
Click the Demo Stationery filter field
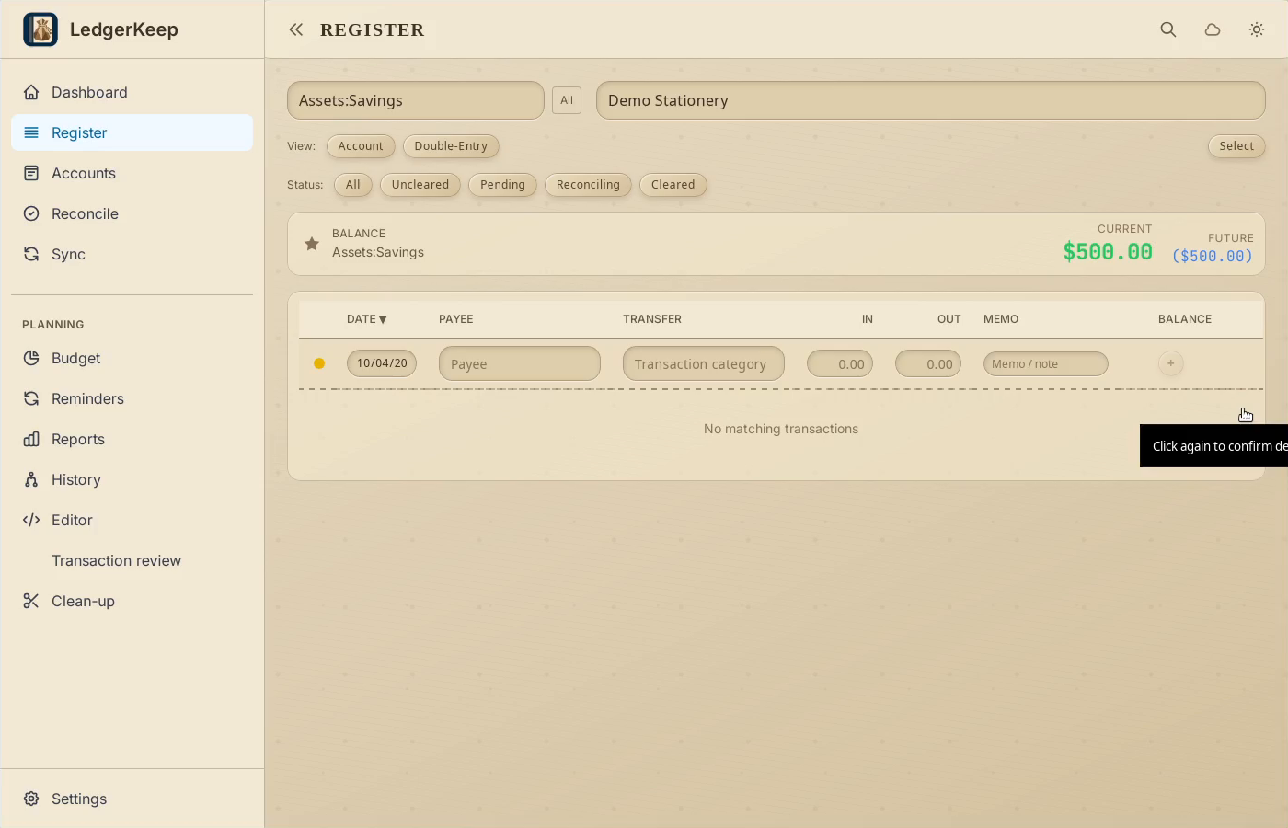931,100
